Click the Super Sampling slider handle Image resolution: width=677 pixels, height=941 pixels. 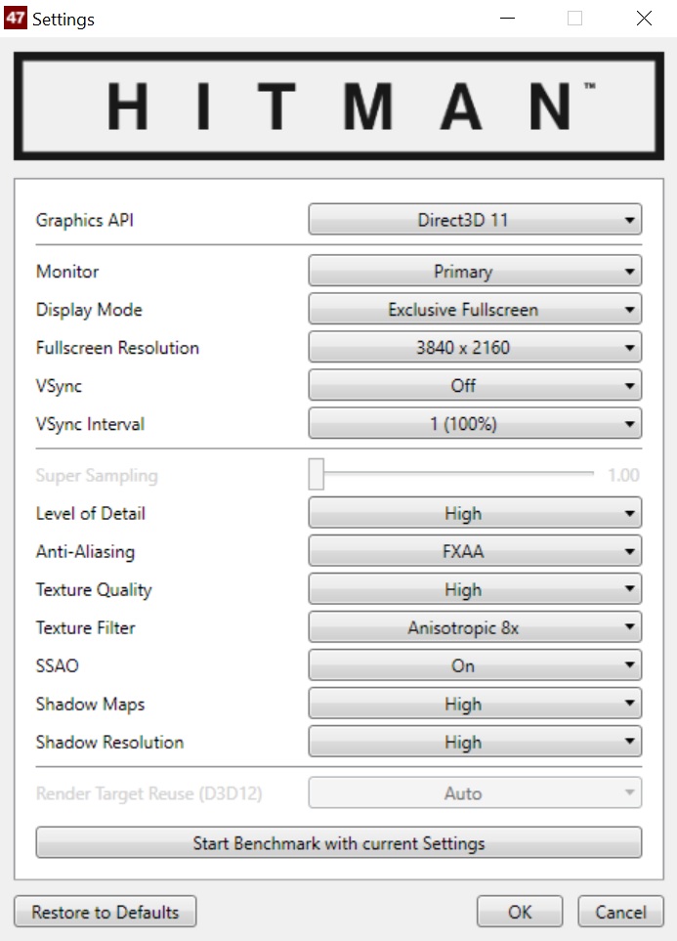point(317,474)
